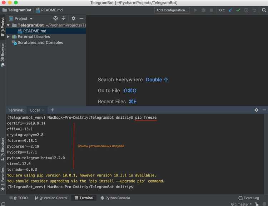Click the 'Recent Files' hint text

(x=112, y=102)
